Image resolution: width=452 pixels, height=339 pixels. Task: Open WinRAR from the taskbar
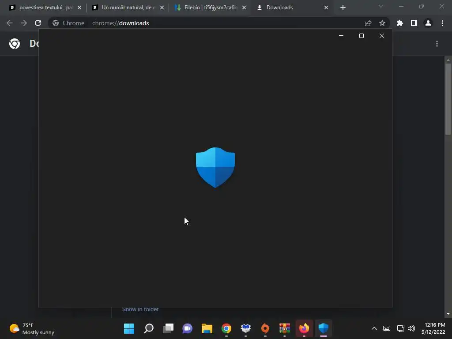(285, 328)
